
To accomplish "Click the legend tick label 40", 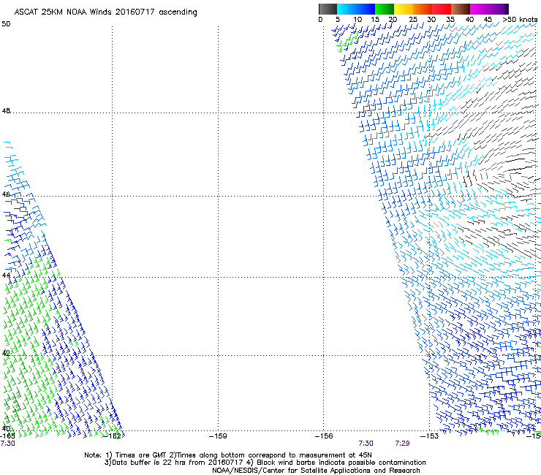I will tap(469, 20).
